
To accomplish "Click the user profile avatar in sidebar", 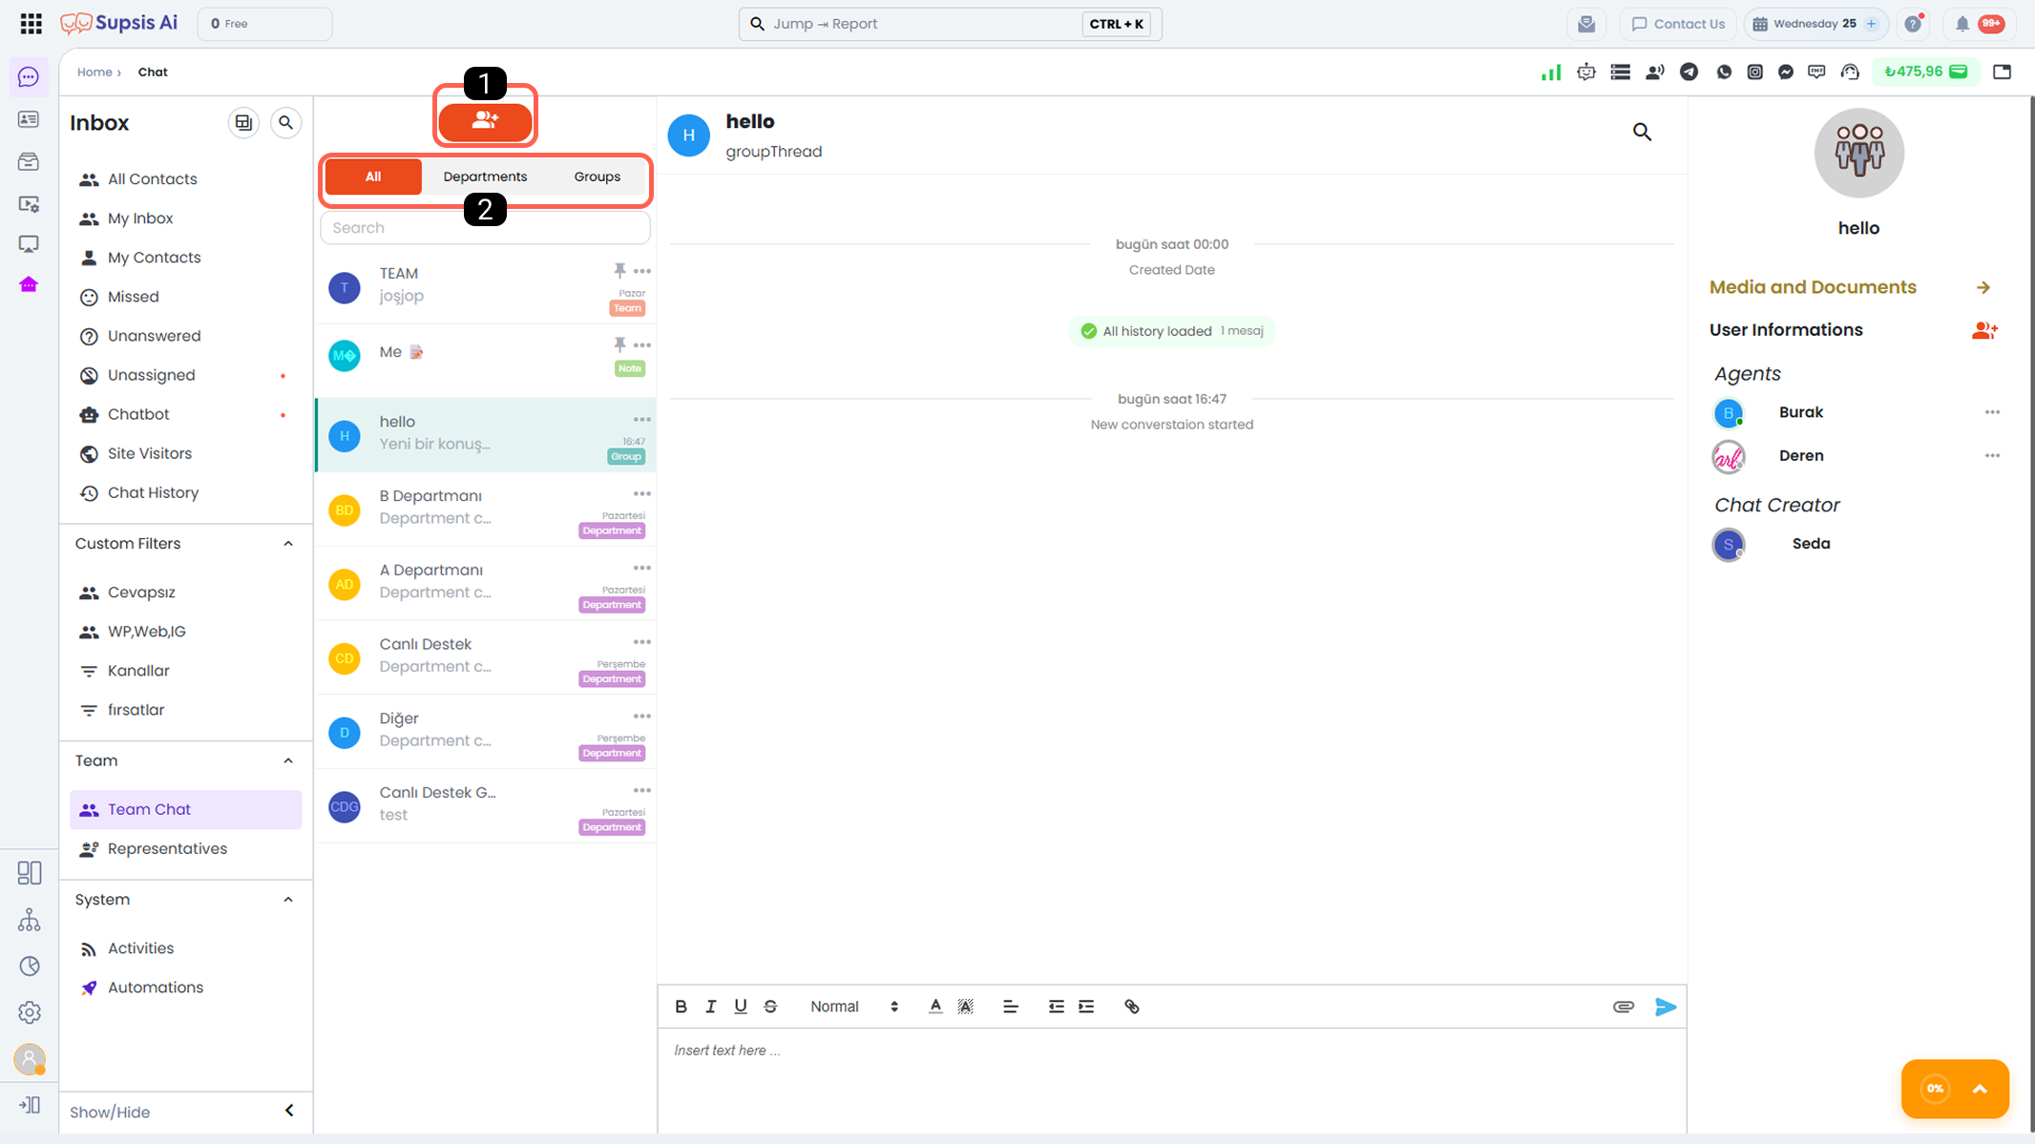I will [30, 1059].
